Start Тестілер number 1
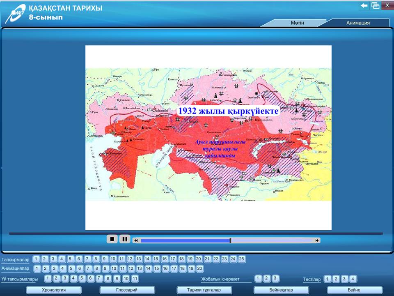 (328, 279)
